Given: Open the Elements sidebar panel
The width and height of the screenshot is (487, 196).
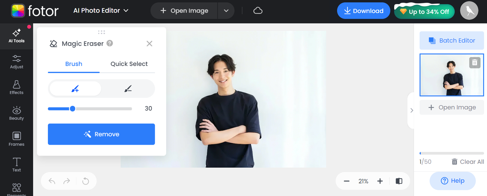Looking at the screenshot, I should tap(16, 189).
